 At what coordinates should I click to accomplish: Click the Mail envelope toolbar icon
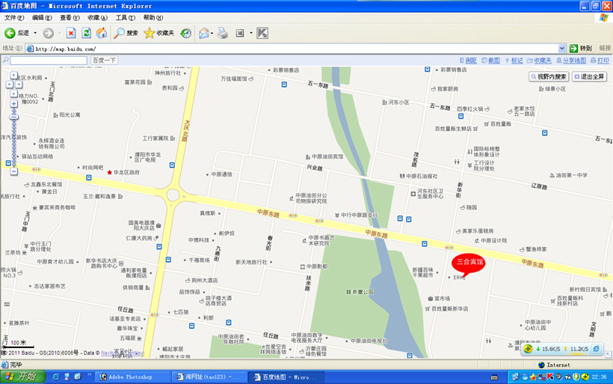click(203, 33)
